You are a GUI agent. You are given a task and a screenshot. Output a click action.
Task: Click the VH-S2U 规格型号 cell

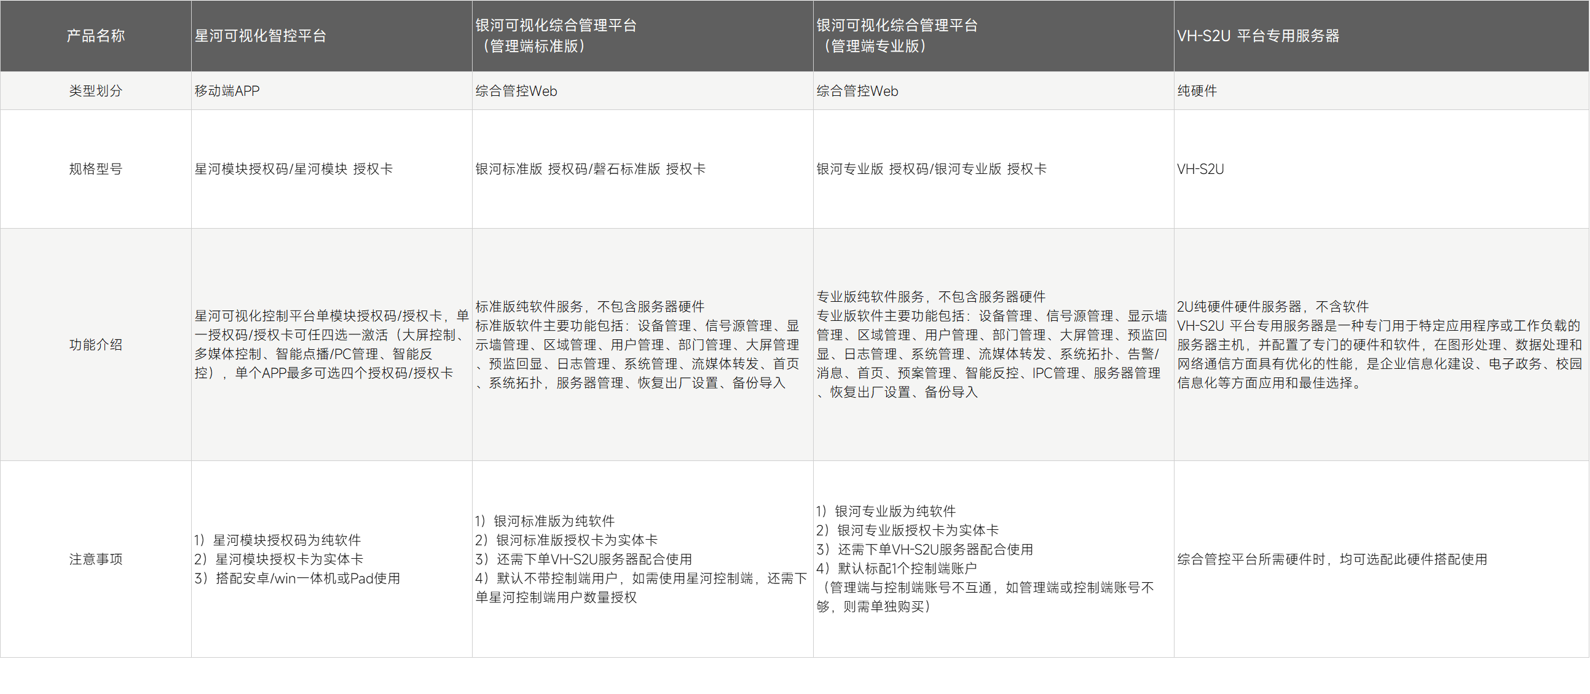coord(1200,168)
